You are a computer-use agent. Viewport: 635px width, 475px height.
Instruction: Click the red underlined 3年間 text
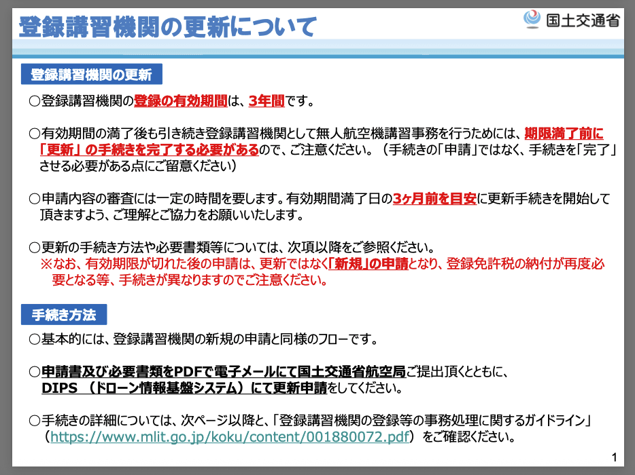click(x=266, y=102)
